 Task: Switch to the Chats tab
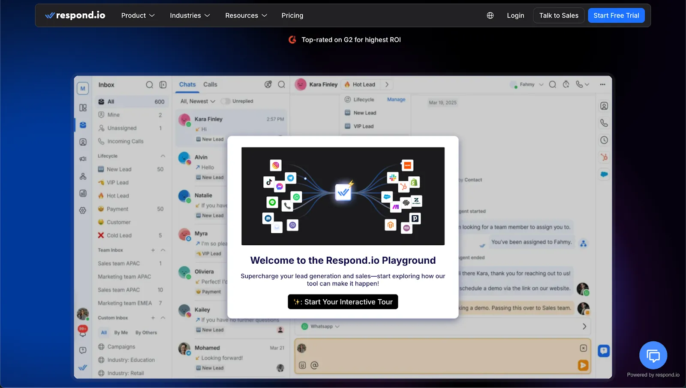point(187,84)
